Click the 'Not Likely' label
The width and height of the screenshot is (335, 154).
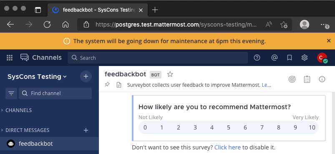[151, 117]
